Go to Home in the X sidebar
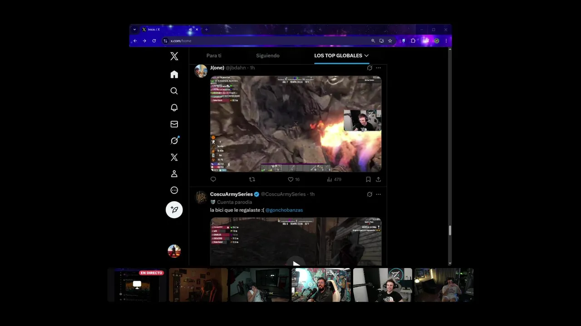The width and height of the screenshot is (581, 326). click(174, 74)
